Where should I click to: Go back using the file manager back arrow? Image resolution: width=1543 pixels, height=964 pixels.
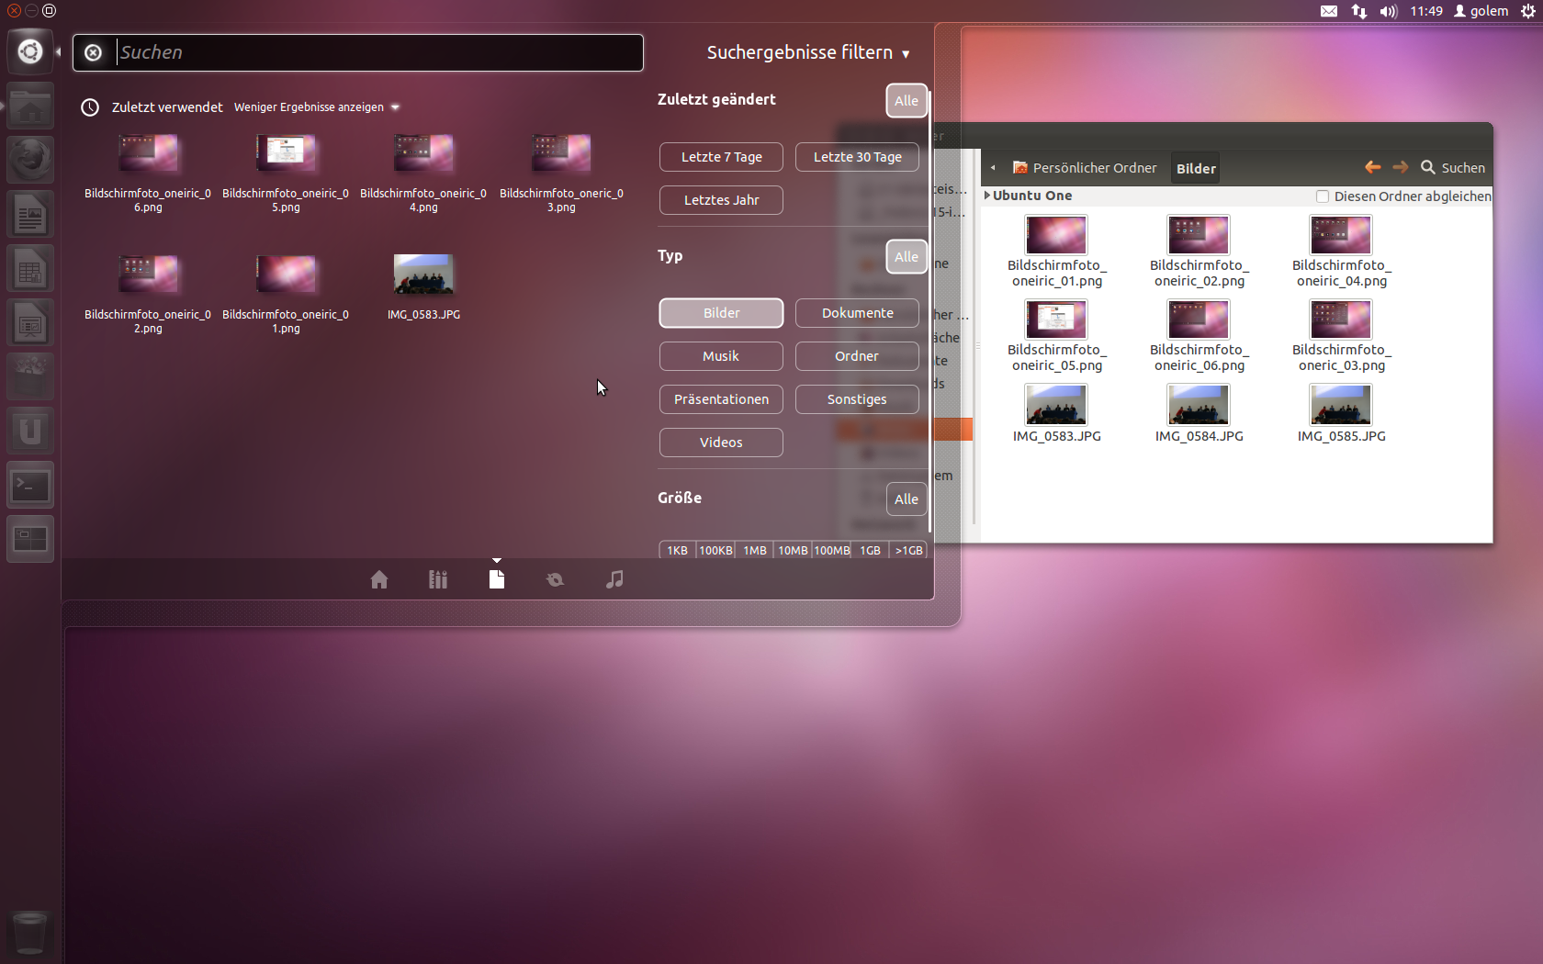[x=1372, y=167]
